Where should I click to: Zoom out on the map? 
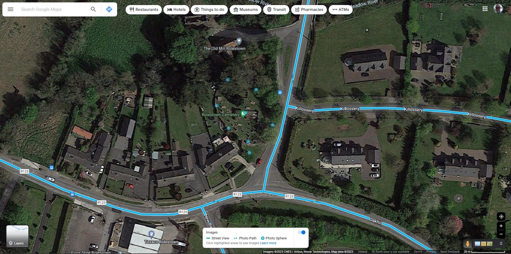pos(501,234)
